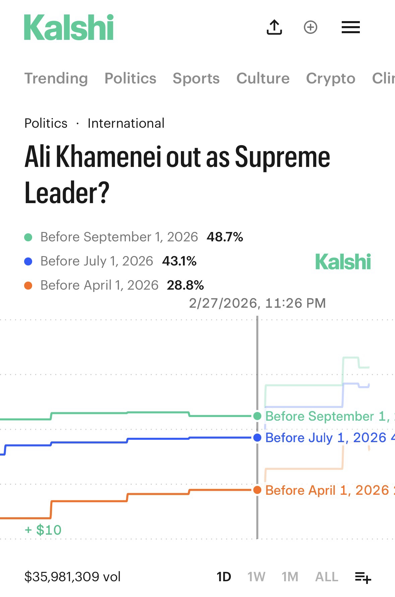Show ALL time chart range
This screenshot has height=597, width=395.
coord(327,577)
